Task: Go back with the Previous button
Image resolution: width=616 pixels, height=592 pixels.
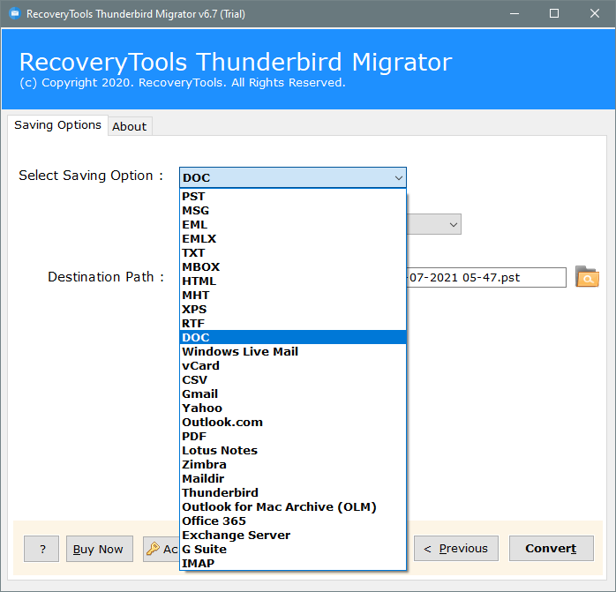Action: pyautogui.click(x=456, y=549)
